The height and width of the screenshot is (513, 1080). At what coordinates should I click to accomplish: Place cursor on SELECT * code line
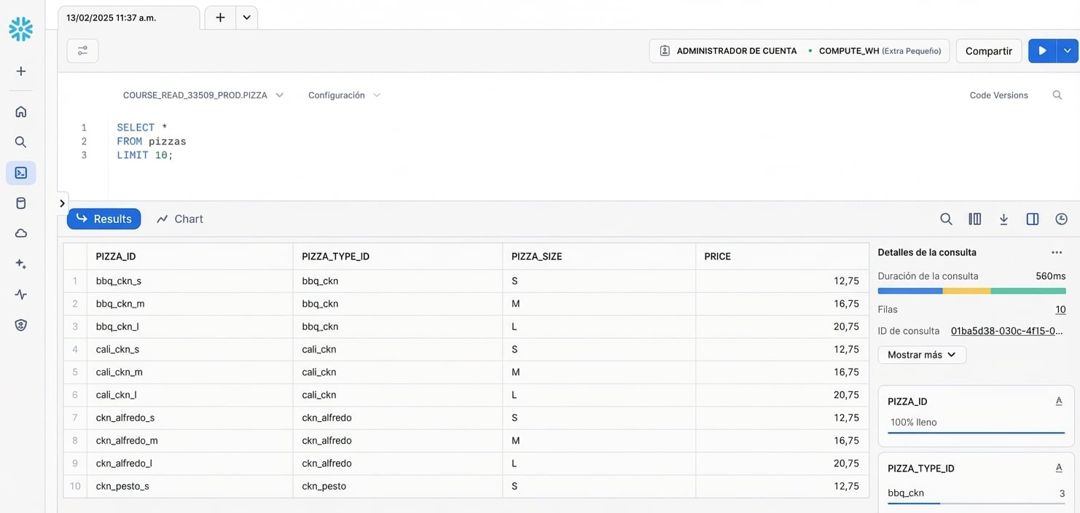pos(142,128)
